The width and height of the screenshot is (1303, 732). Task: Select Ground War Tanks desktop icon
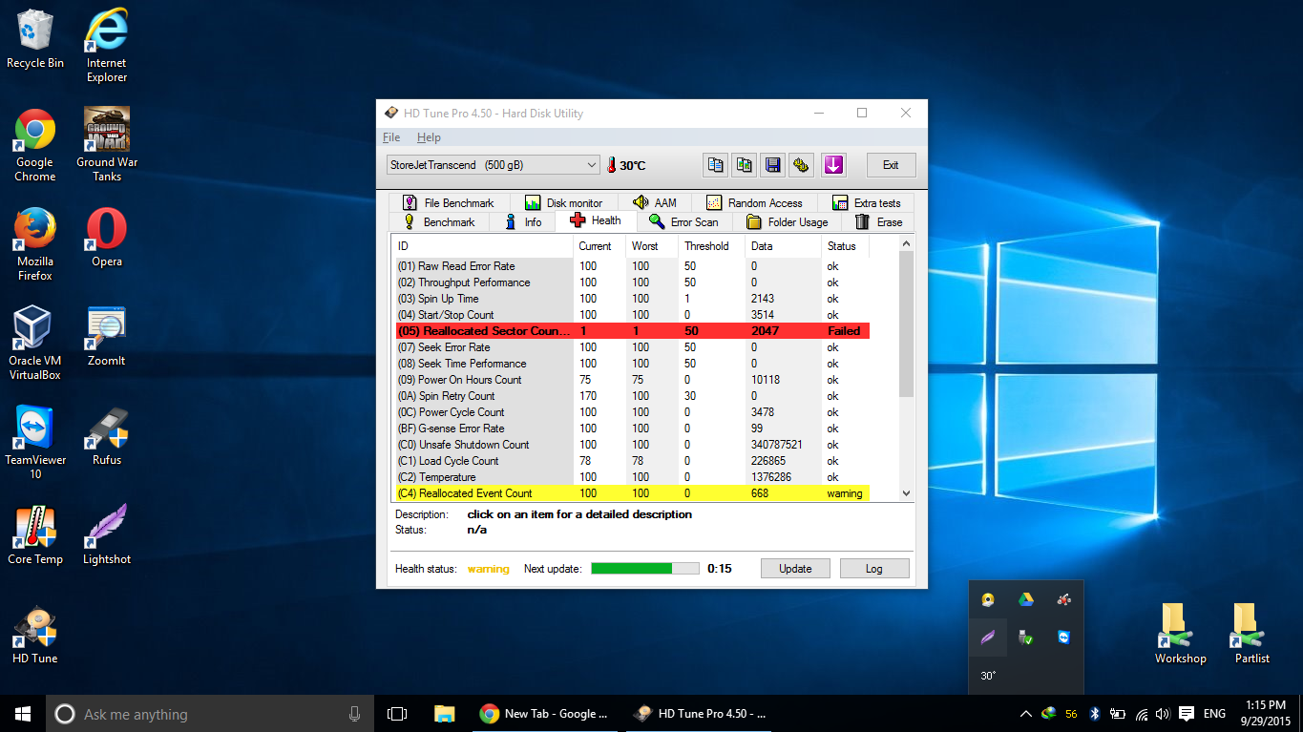click(x=107, y=145)
